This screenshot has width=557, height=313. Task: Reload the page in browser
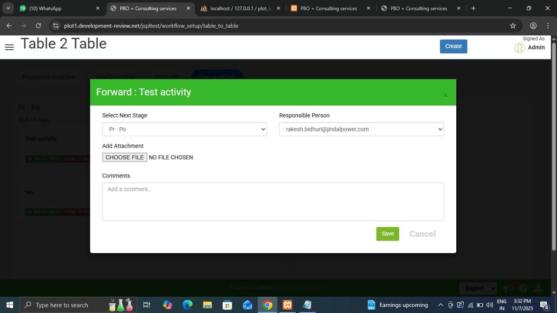38,26
